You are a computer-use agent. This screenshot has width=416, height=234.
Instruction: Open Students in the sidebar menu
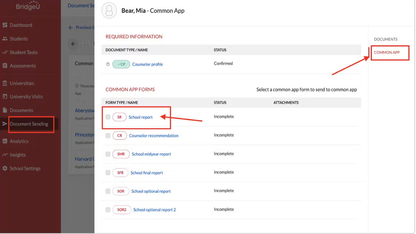[x=19, y=39]
